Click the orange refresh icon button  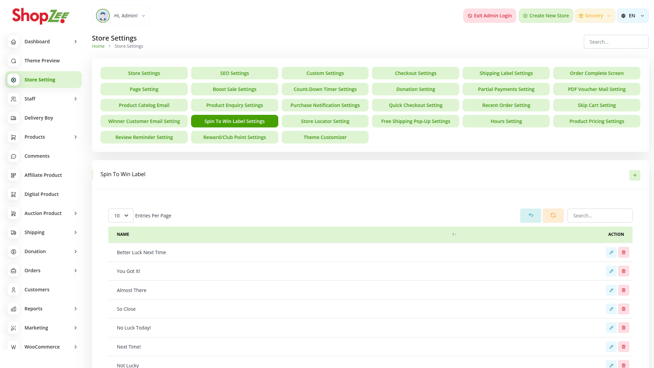tap(553, 215)
